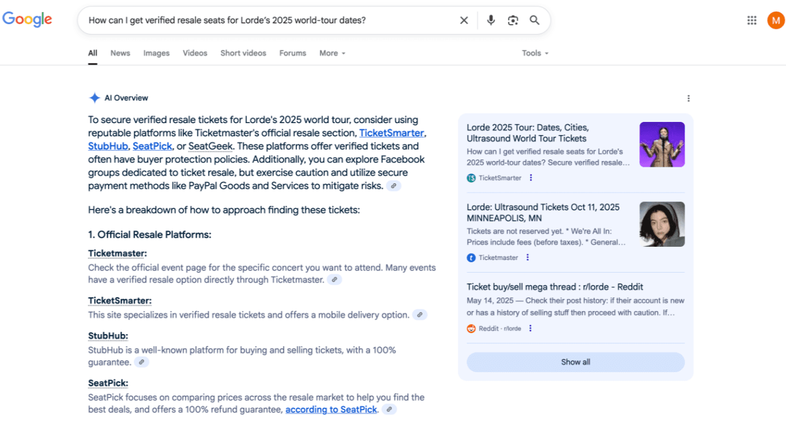Click the 'Ticketmaster' source label under second card

pos(499,258)
